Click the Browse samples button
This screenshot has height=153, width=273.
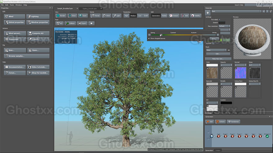pyautogui.click(x=27, y=56)
